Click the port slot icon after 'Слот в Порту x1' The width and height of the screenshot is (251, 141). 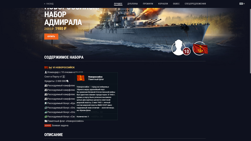pyautogui.click(x=64, y=76)
